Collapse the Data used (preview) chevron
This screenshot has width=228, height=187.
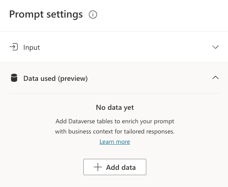click(x=215, y=78)
